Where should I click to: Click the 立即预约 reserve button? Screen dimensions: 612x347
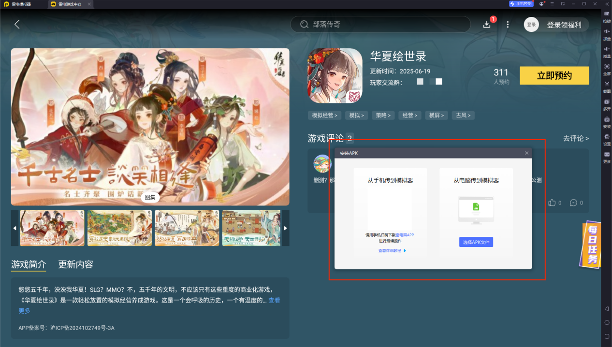554,76
